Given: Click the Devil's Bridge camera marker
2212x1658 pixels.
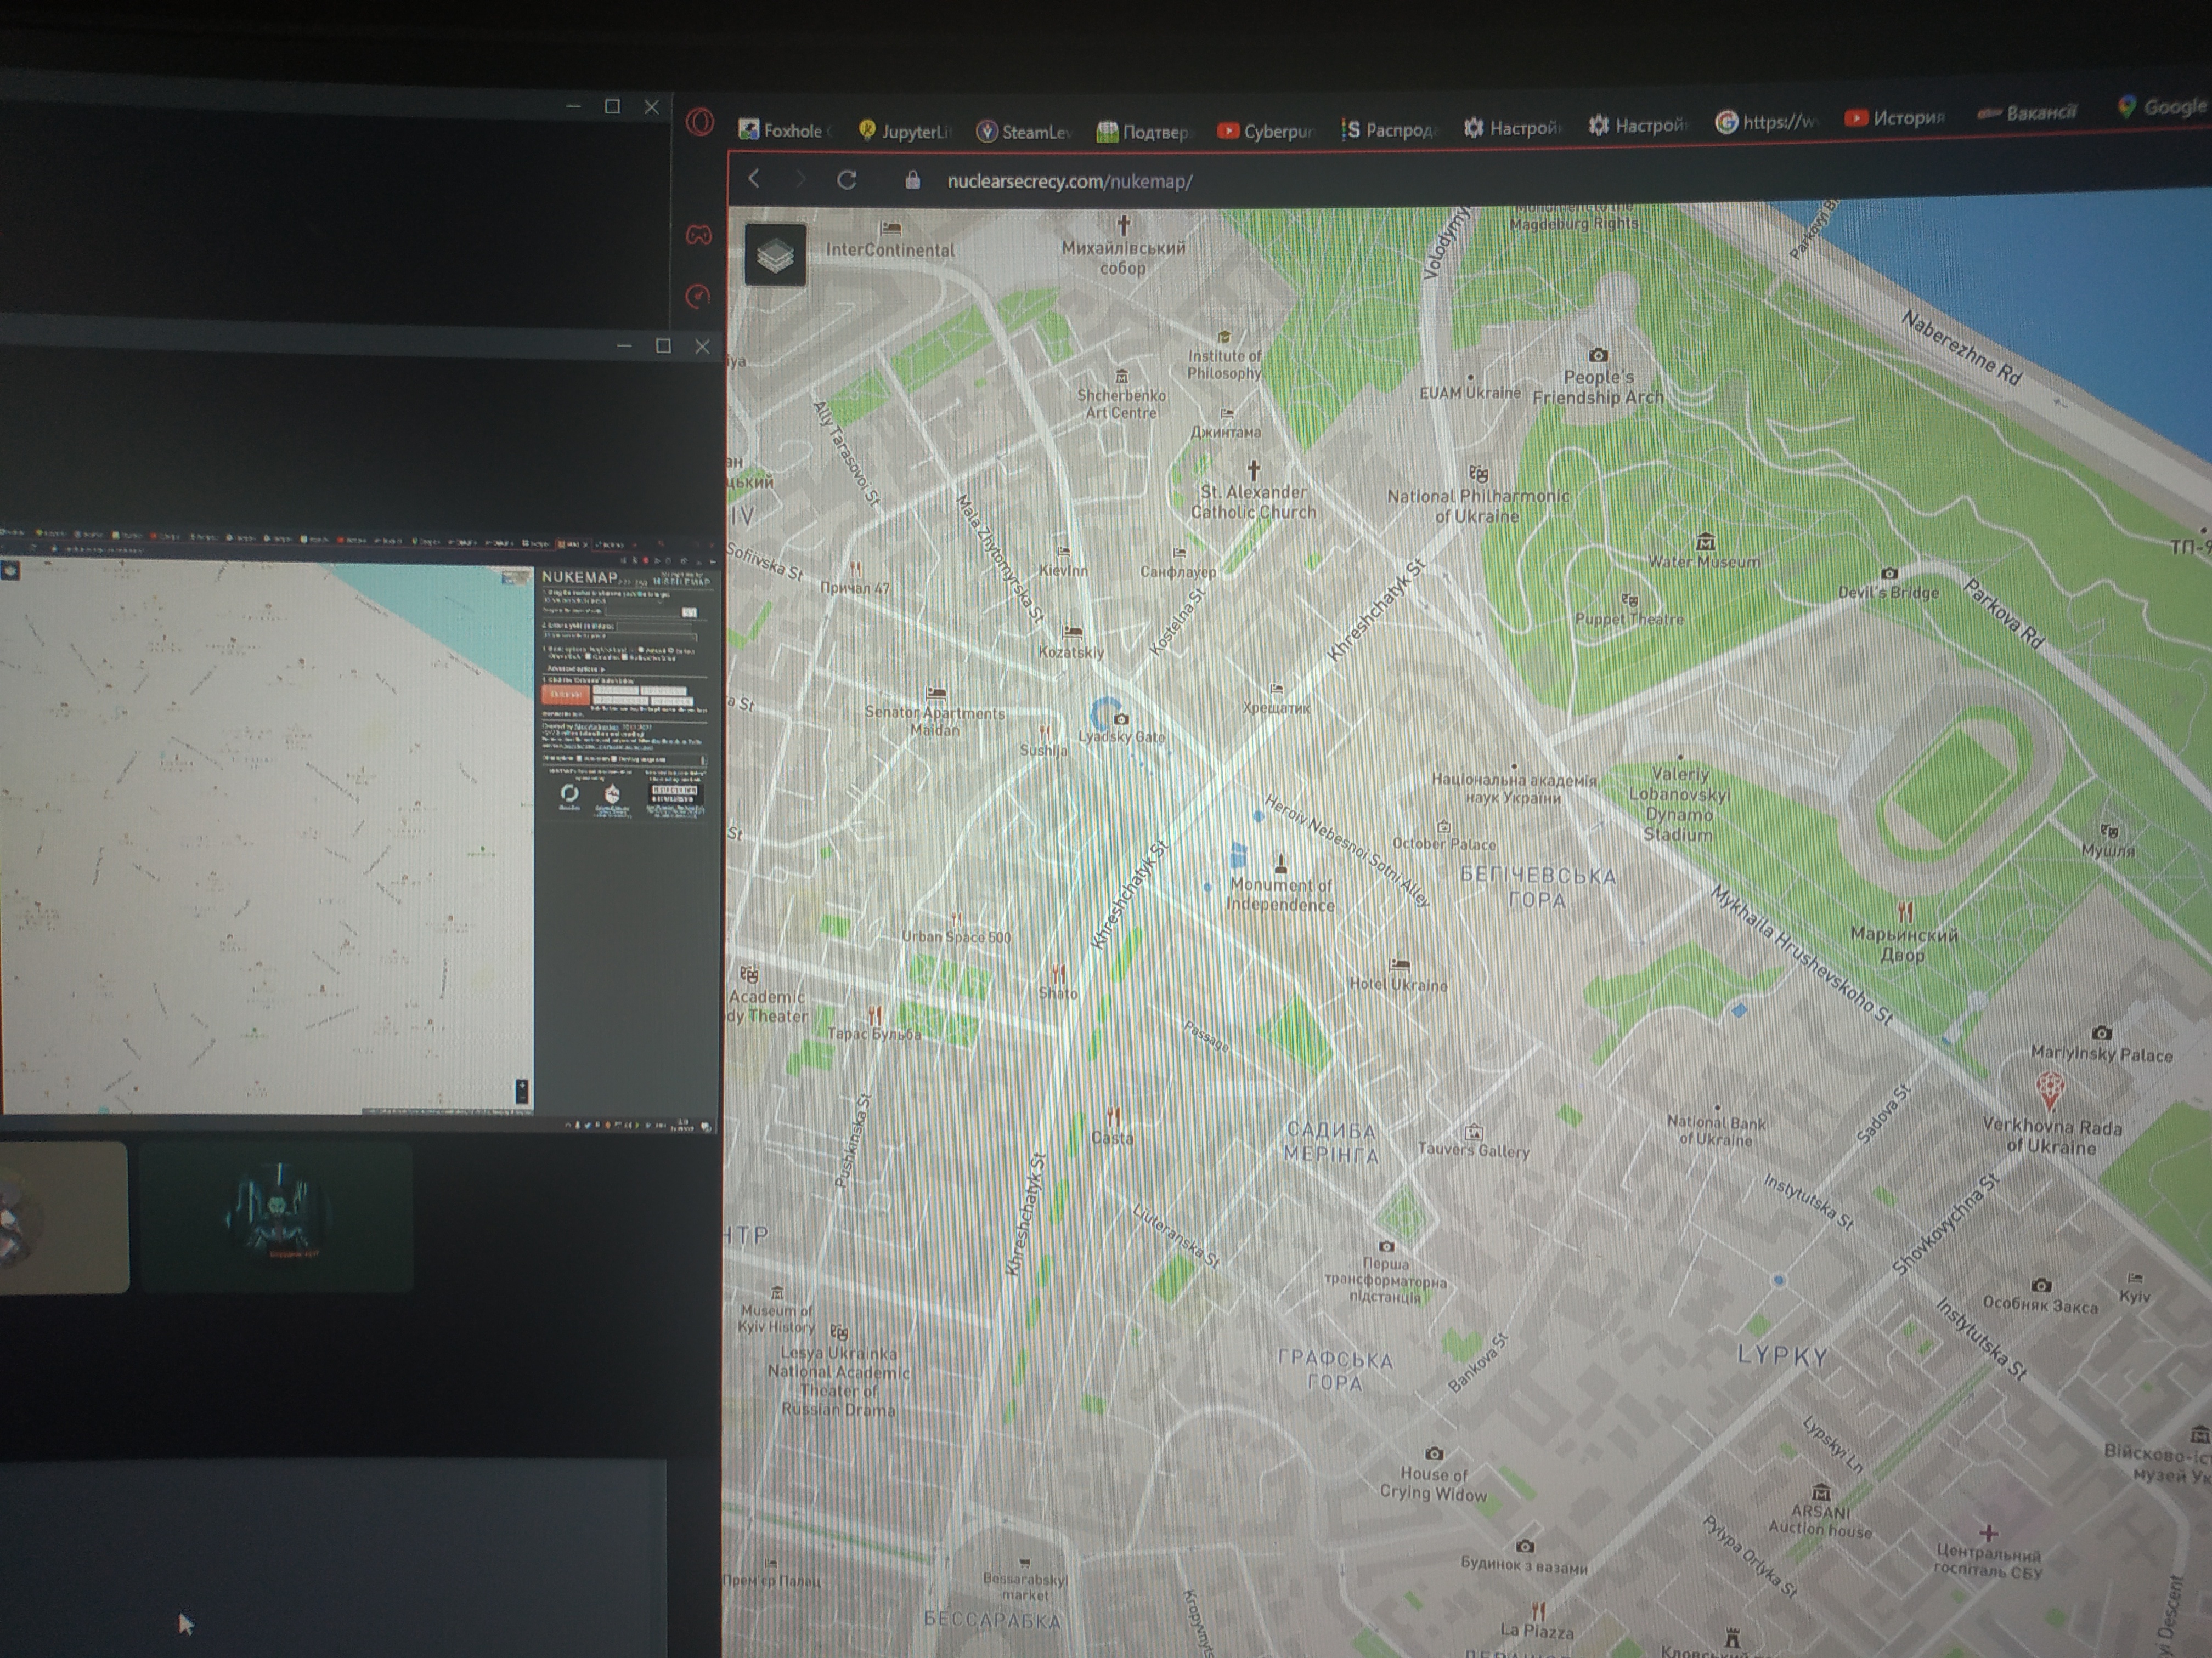Looking at the screenshot, I should [1888, 574].
